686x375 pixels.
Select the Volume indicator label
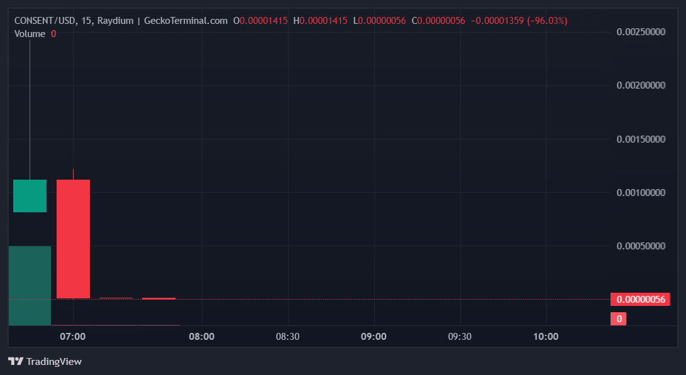[30, 34]
